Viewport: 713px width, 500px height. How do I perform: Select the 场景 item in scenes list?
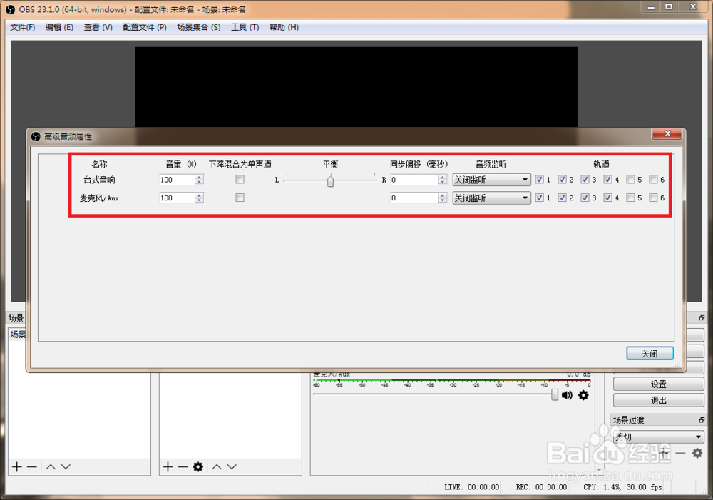(19, 335)
